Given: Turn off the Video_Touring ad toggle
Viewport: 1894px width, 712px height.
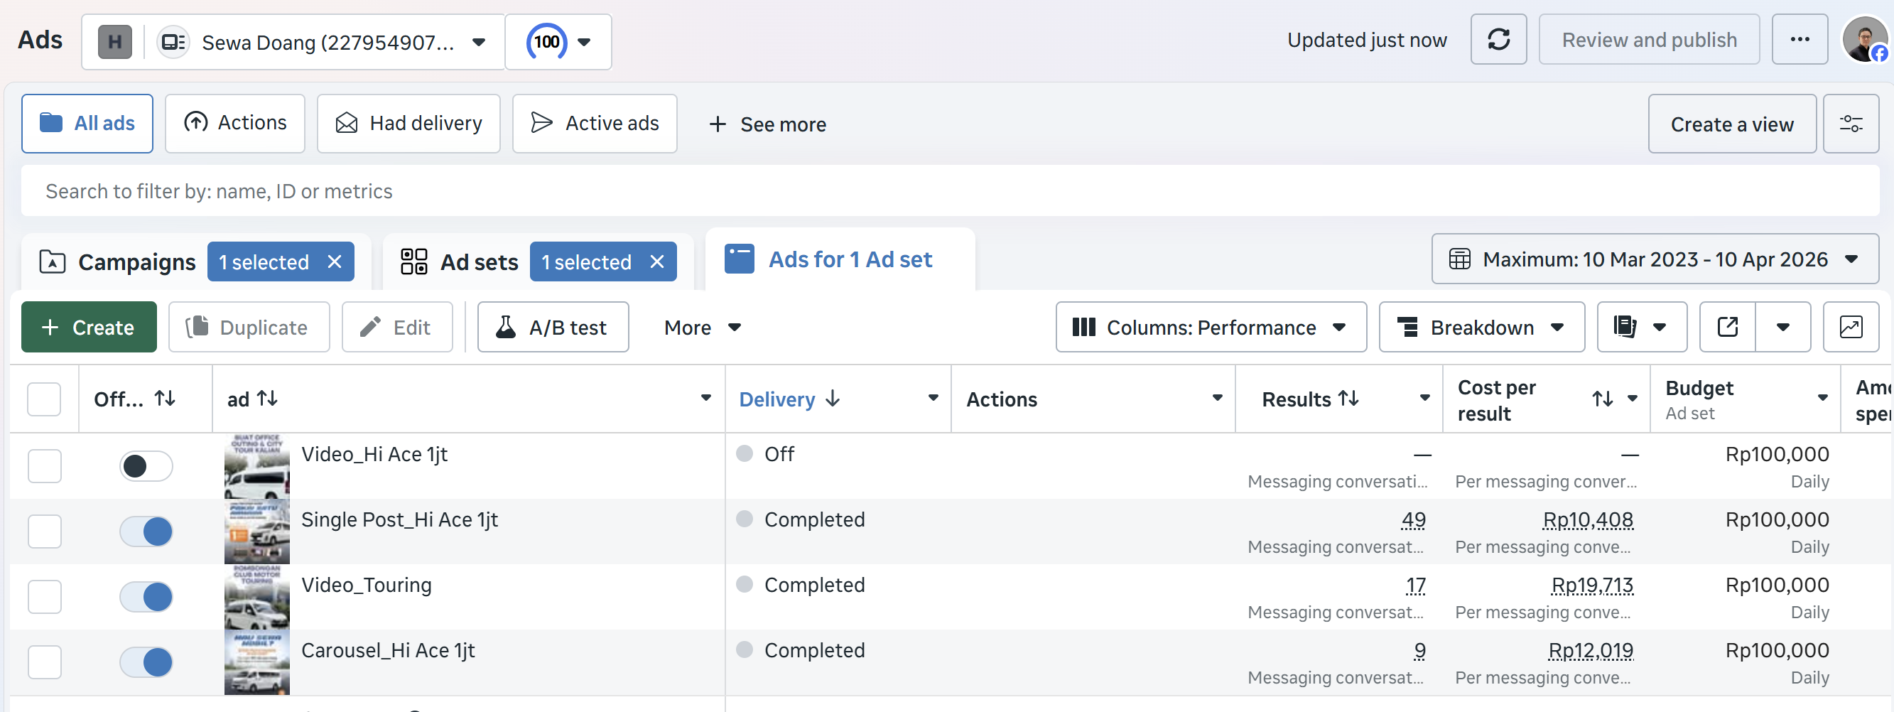Looking at the screenshot, I should (146, 596).
